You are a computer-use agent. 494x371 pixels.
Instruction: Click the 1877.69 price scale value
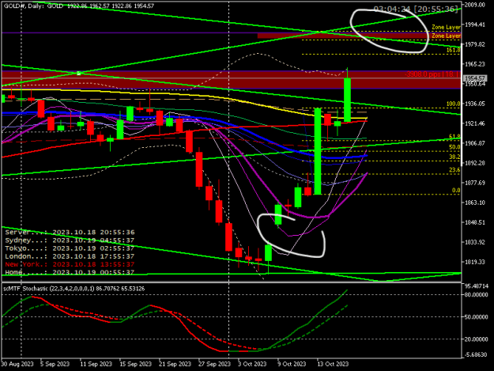tap(475, 183)
